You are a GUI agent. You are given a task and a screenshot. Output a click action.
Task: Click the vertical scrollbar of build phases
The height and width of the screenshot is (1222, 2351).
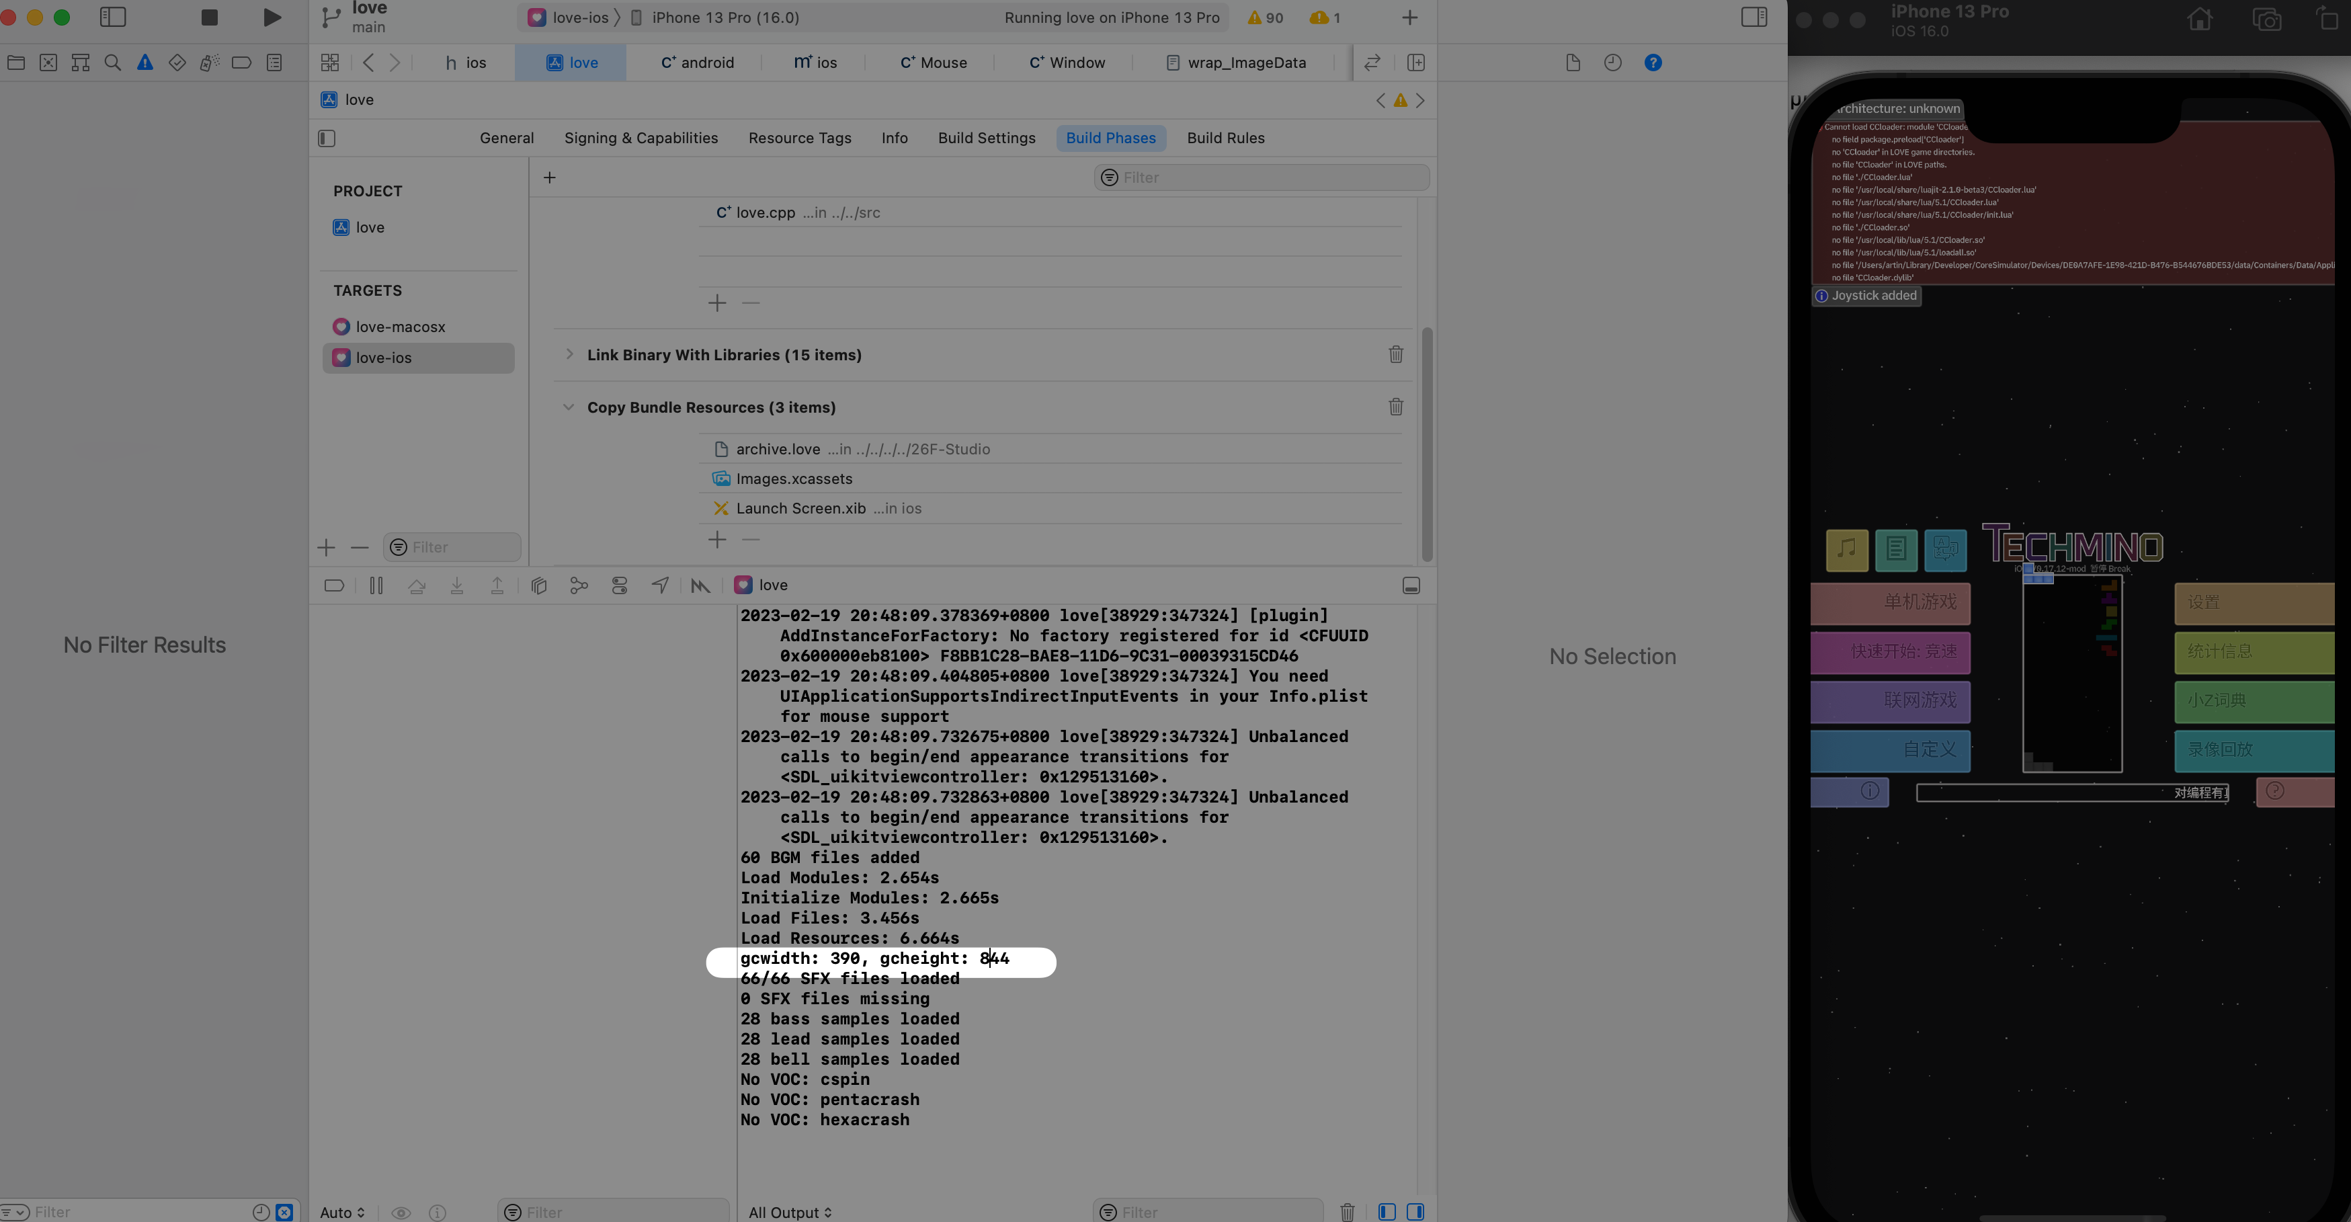1426,444
